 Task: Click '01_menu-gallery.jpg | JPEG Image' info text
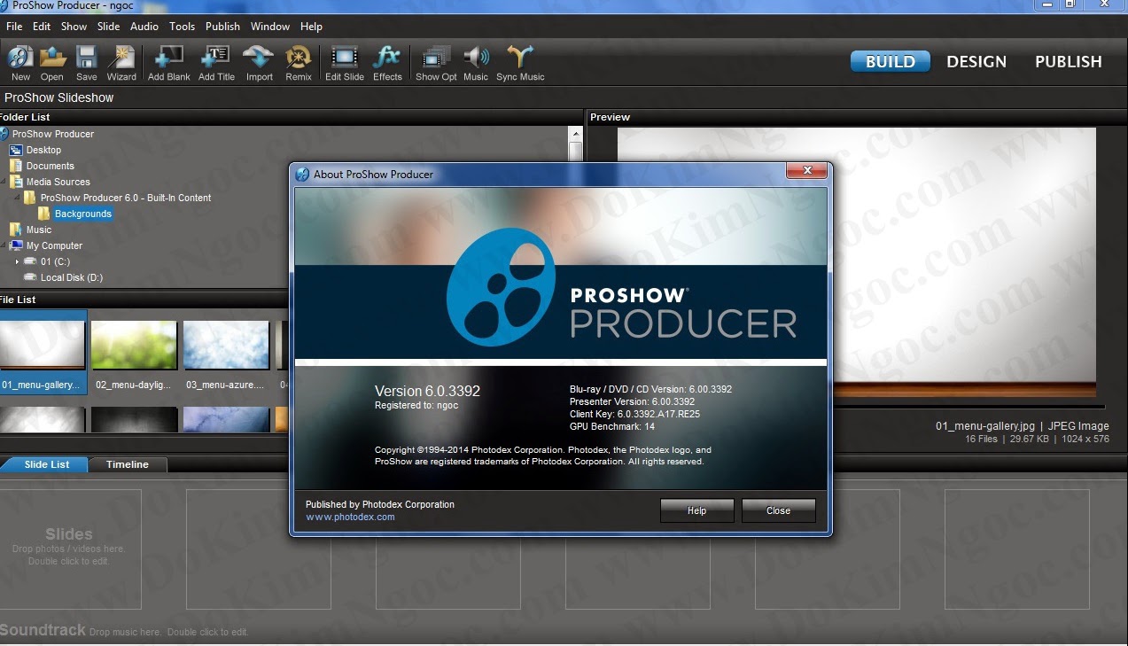[1023, 426]
